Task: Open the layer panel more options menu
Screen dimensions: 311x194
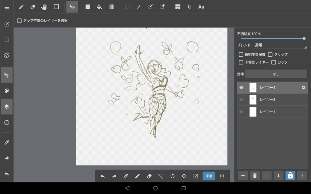Action: tap(302, 176)
